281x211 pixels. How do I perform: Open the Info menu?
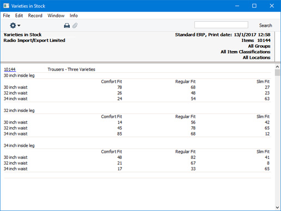pos(74,16)
